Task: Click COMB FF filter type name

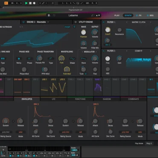Action: point(138,51)
